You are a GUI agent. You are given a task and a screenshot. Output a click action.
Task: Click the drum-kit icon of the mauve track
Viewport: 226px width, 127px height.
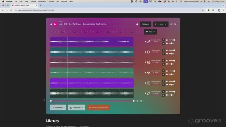[x=149, y=62]
